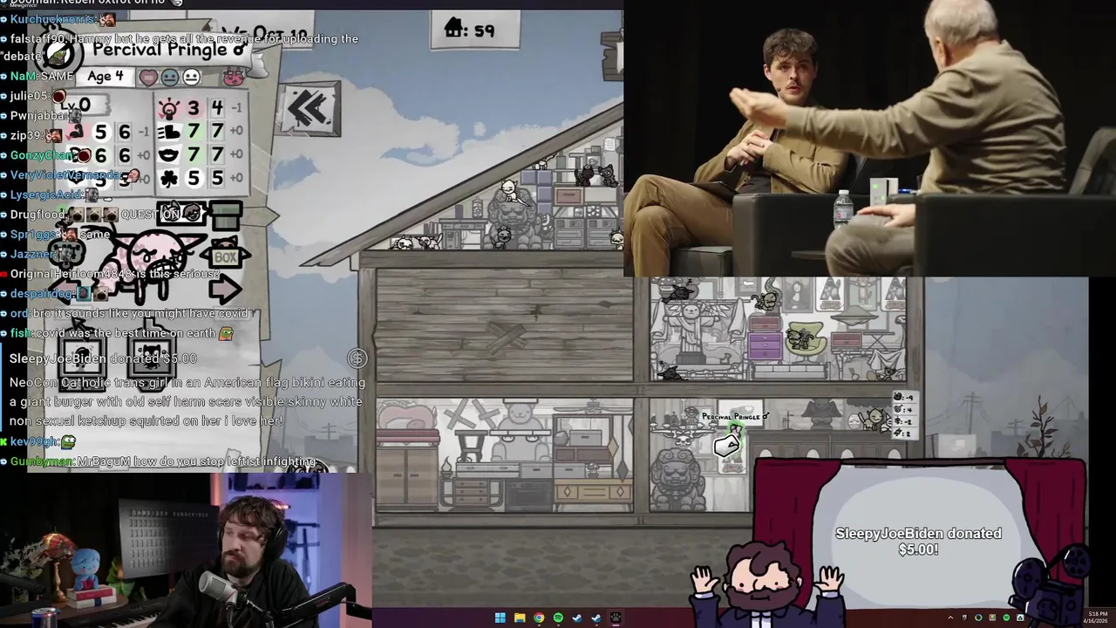Click the SleepyJoeBiden donated $5.00 alert
The width and height of the screenshot is (1116, 628).
click(x=918, y=542)
